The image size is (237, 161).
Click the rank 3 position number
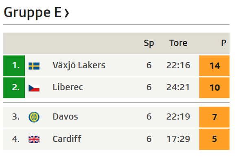(x=16, y=117)
